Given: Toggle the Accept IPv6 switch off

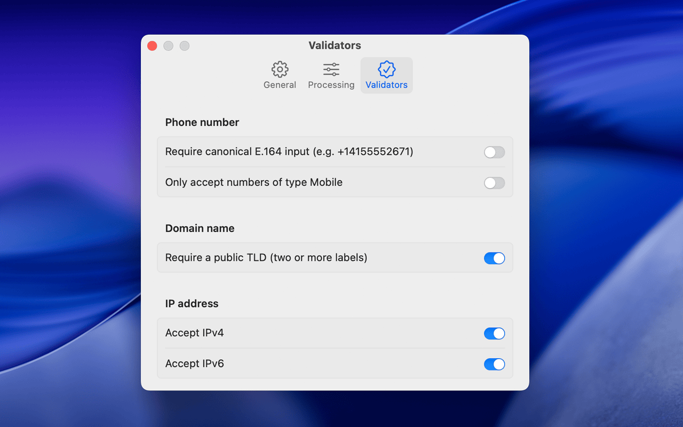Looking at the screenshot, I should point(494,365).
